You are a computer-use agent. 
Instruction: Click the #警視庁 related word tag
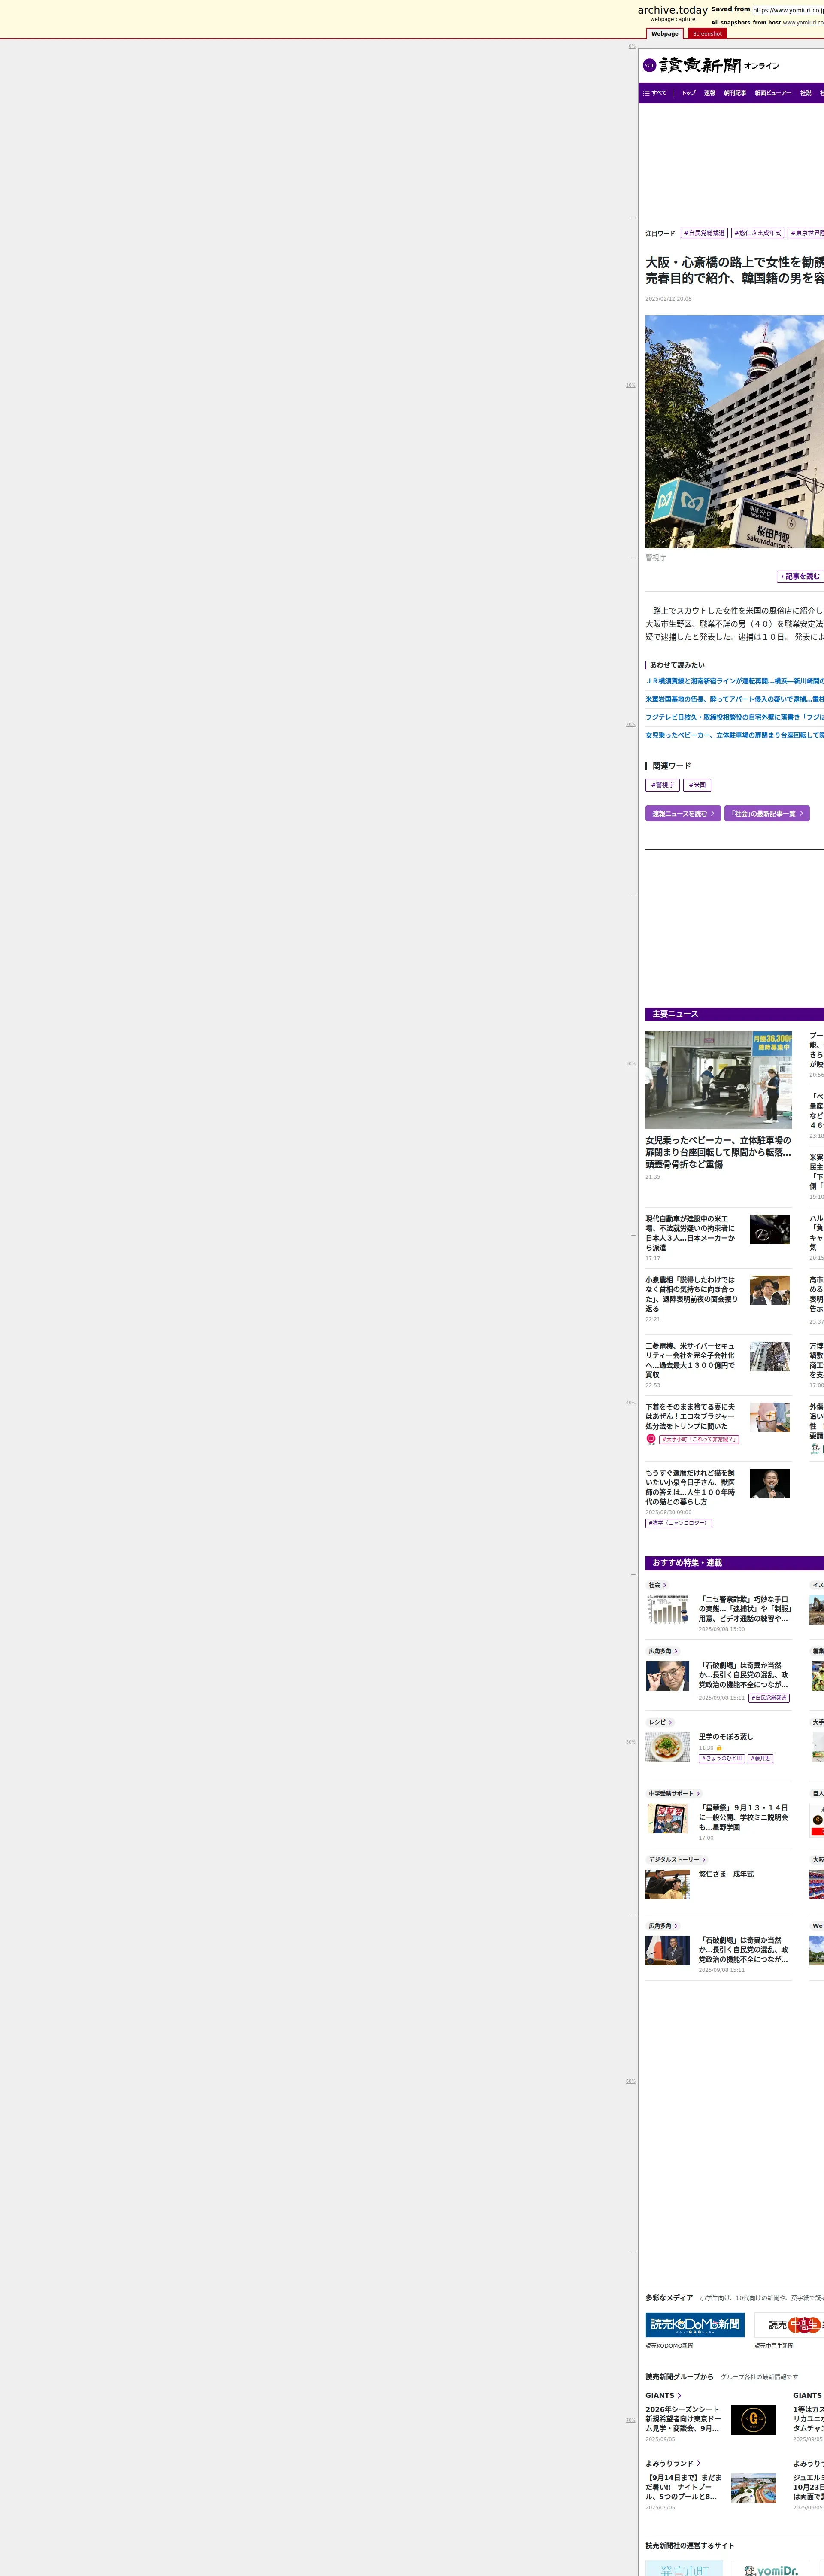662,785
